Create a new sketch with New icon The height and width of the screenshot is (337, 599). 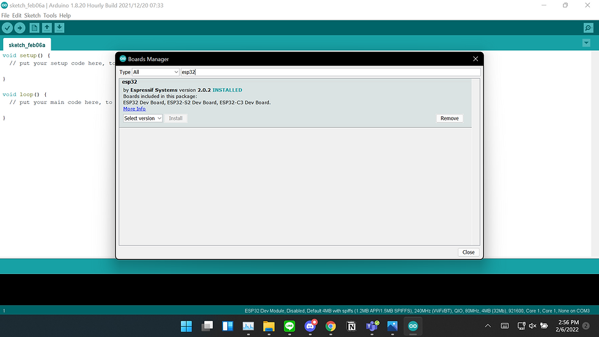34,28
